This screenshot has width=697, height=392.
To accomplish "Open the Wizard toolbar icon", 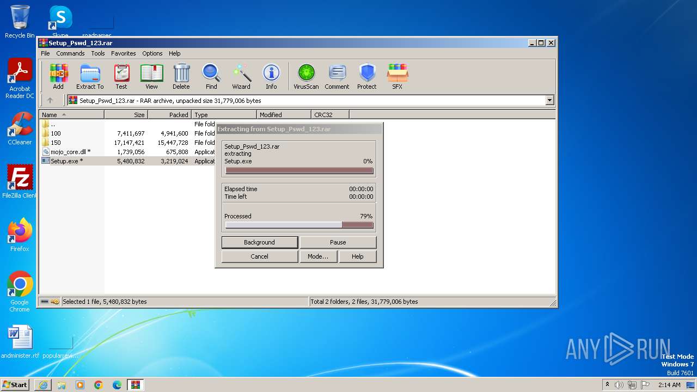I will tap(241, 77).
